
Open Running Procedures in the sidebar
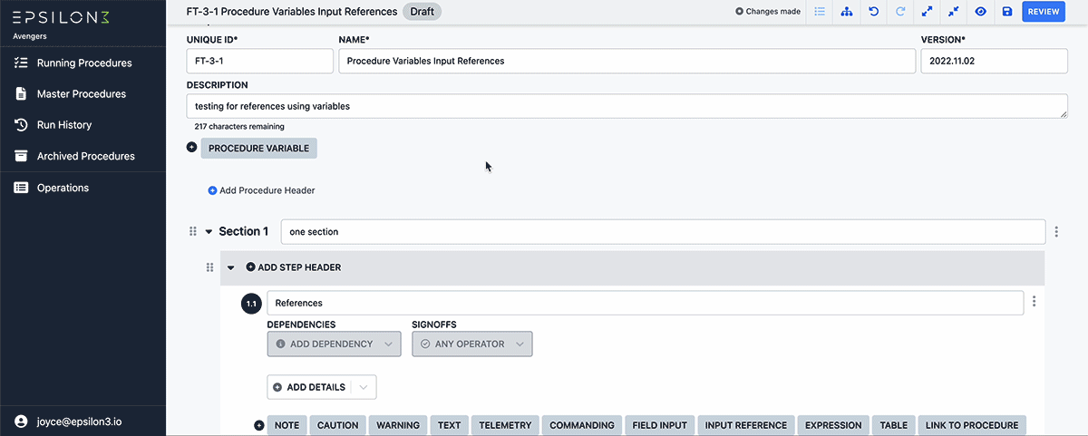[83, 63]
